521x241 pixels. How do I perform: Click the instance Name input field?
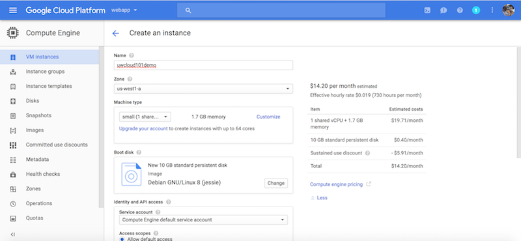(203, 65)
